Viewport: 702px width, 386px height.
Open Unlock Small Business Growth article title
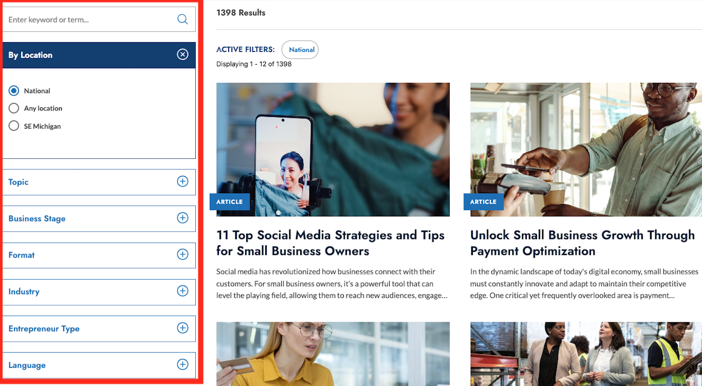[582, 243]
